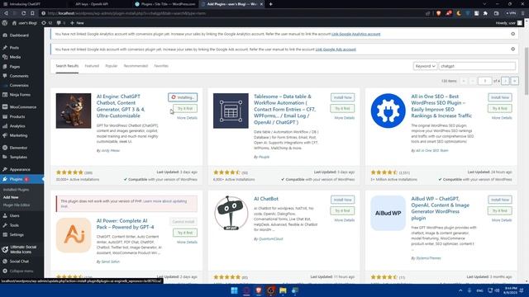Click Install Now for AI ChatBot

coord(342,200)
